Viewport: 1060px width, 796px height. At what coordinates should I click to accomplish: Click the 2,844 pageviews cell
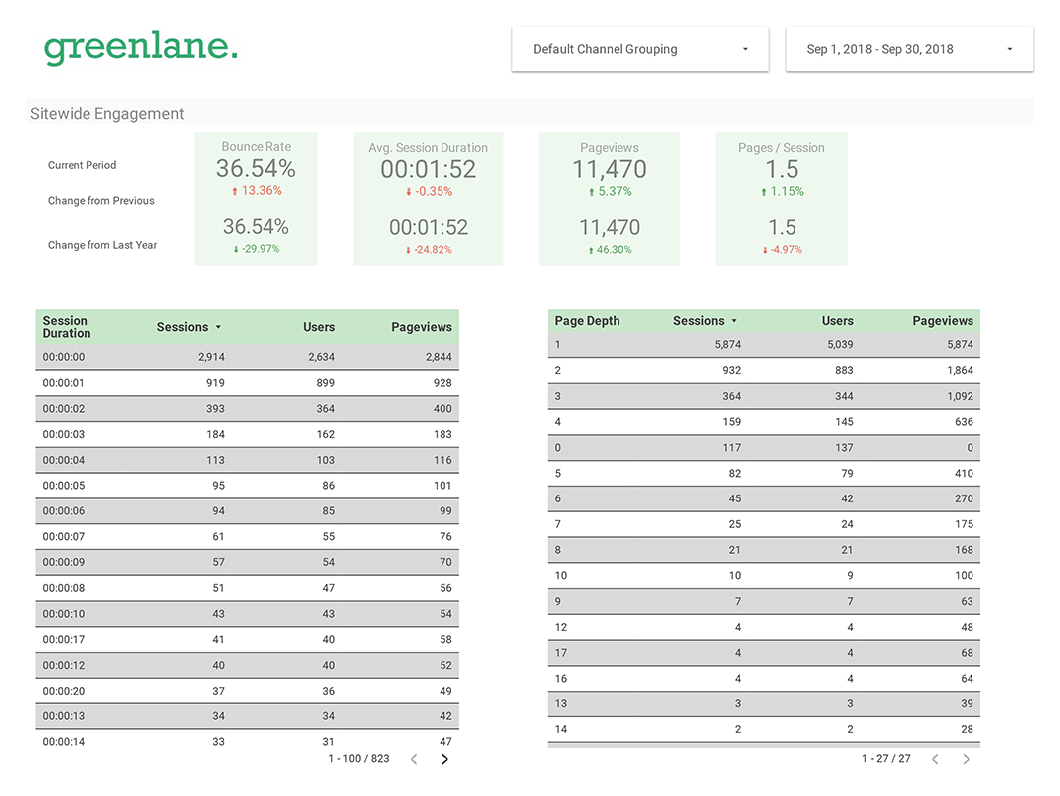click(439, 357)
